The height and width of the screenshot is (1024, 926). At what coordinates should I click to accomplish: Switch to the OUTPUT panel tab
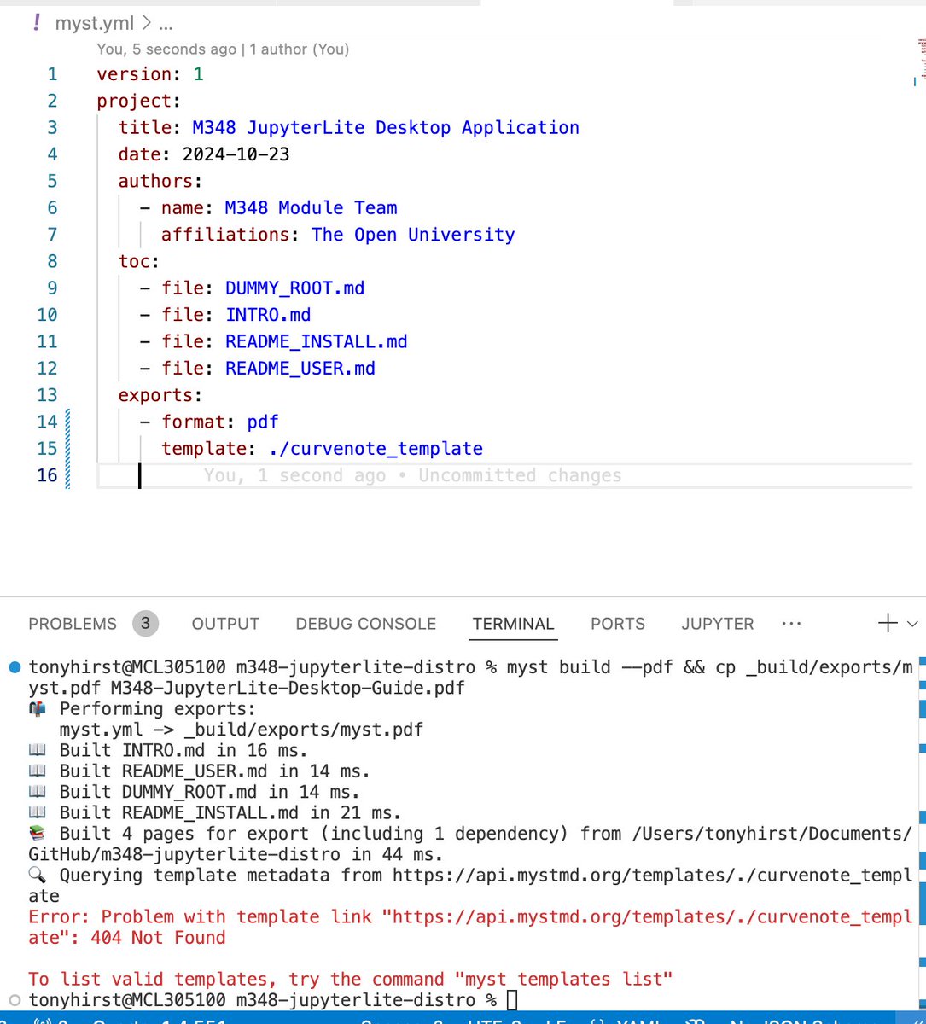click(225, 624)
